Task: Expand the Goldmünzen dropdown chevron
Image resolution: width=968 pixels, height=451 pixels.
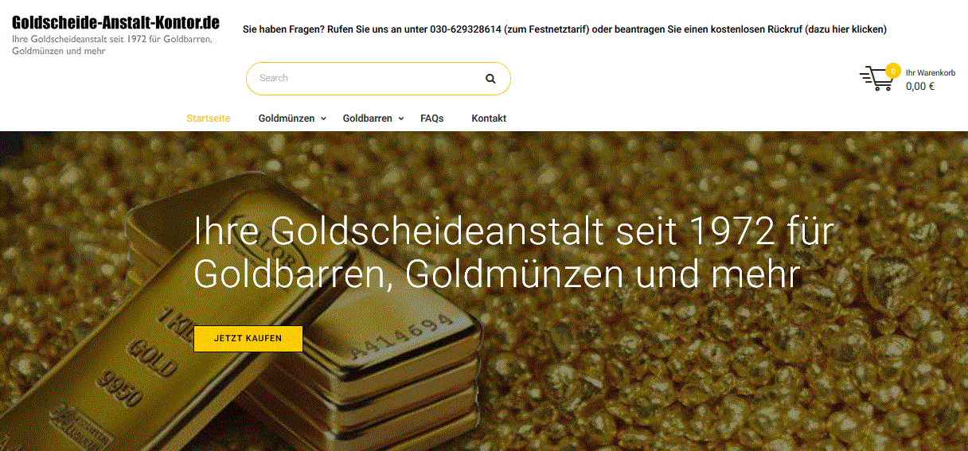Action: point(323,119)
